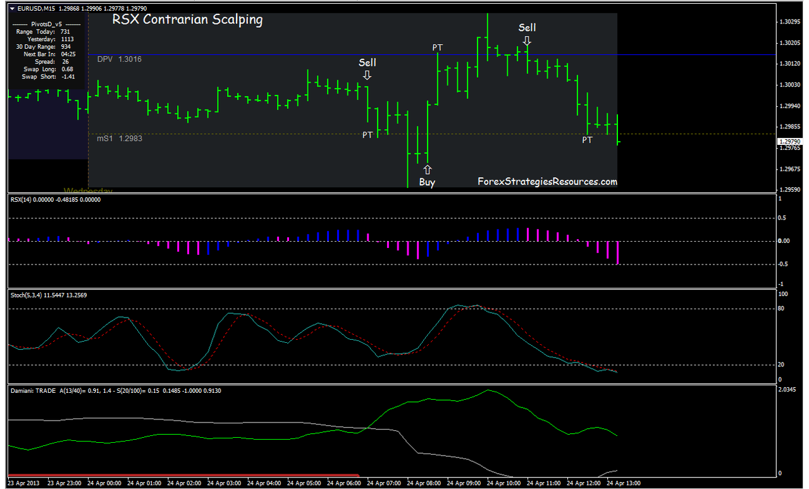Click the 1.29940 price axis value
The image size is (809, 489).
790,106
